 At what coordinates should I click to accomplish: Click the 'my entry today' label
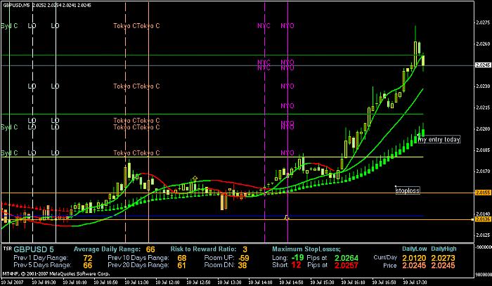click(439, 140)
